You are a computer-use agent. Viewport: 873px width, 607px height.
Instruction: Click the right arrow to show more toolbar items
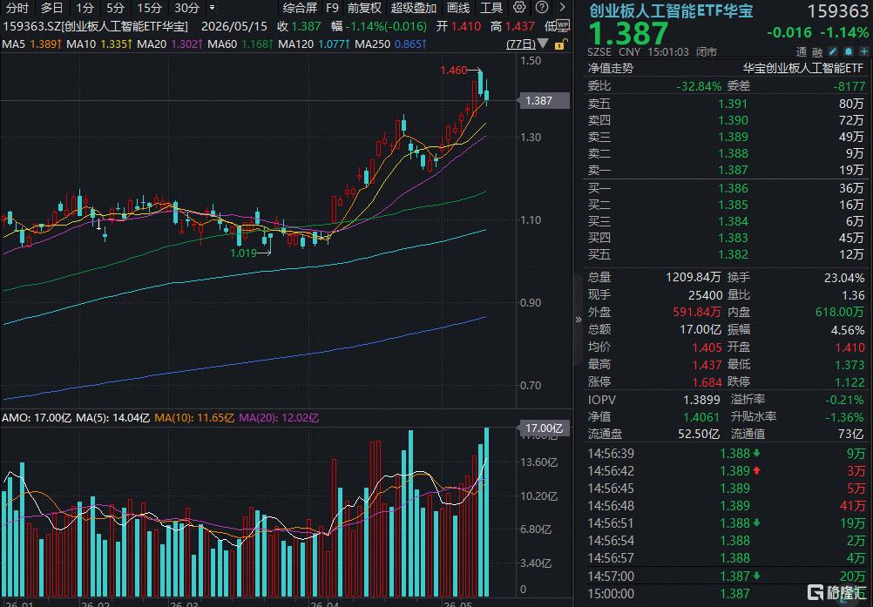(x=562, y=8)
